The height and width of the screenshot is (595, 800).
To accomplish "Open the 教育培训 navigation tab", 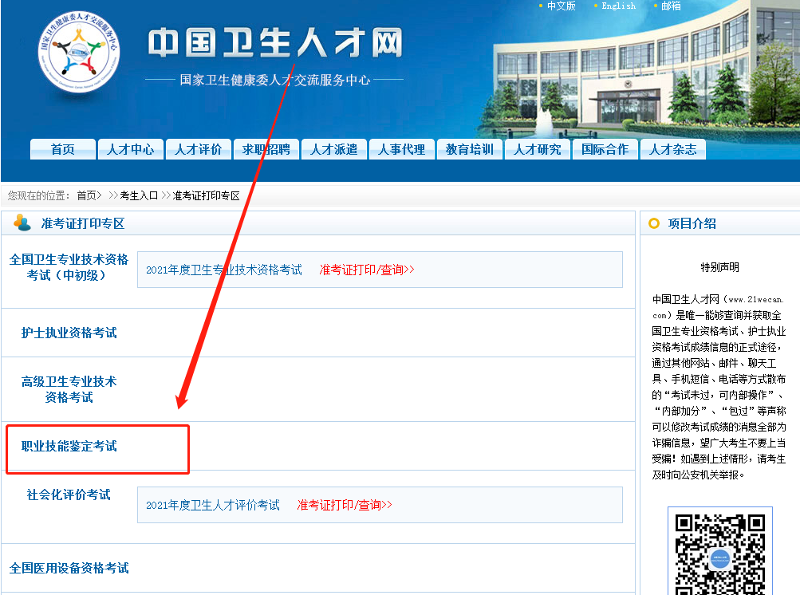I will tap(469, 149).
